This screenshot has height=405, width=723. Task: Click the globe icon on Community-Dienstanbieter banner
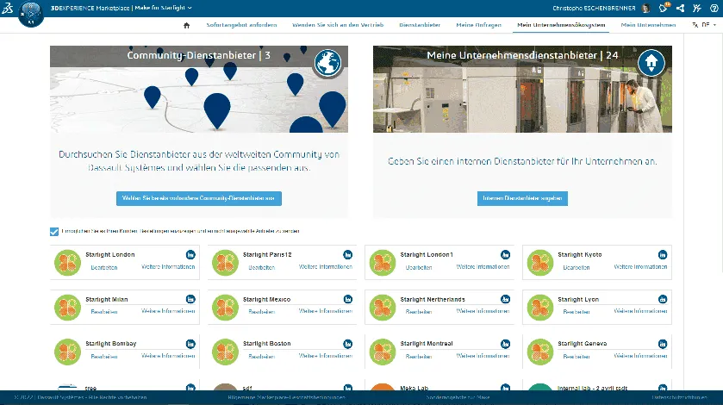coord(327,63)
